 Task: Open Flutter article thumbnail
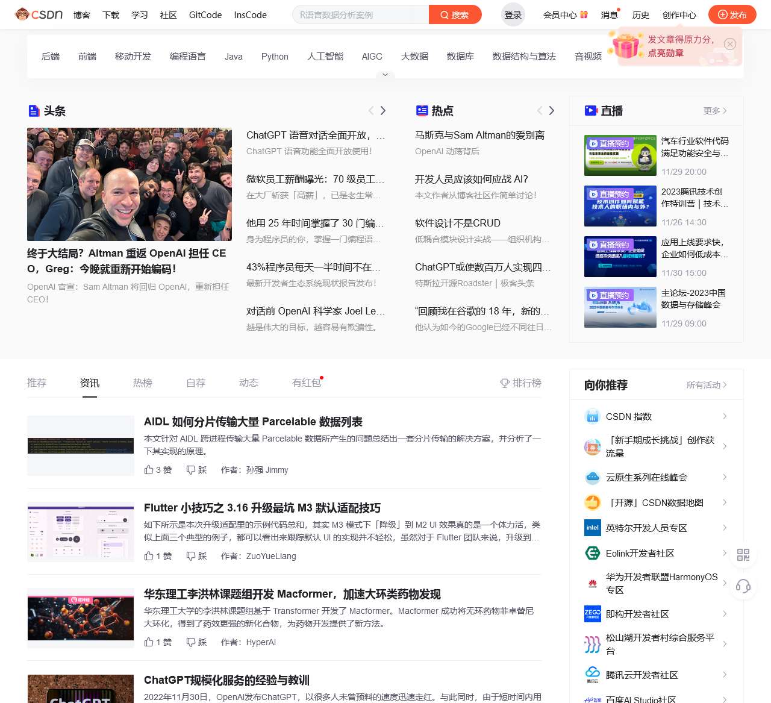click(81, 532)
